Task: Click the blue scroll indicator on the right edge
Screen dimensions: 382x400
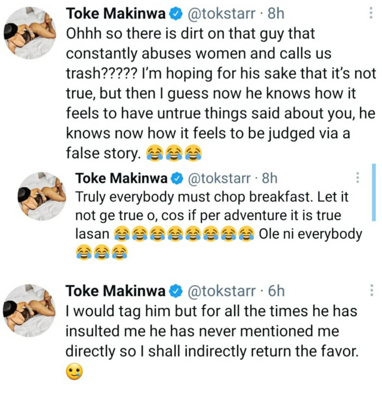Action: point(373,192)
